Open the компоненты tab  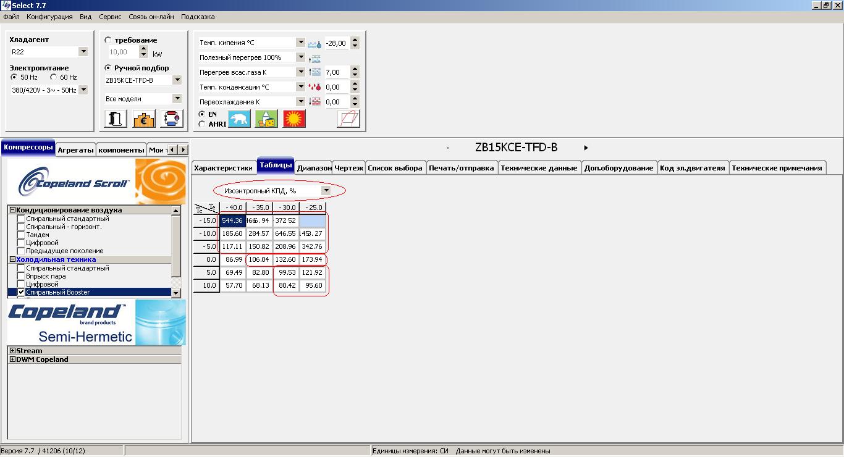(x=121, y=150)
